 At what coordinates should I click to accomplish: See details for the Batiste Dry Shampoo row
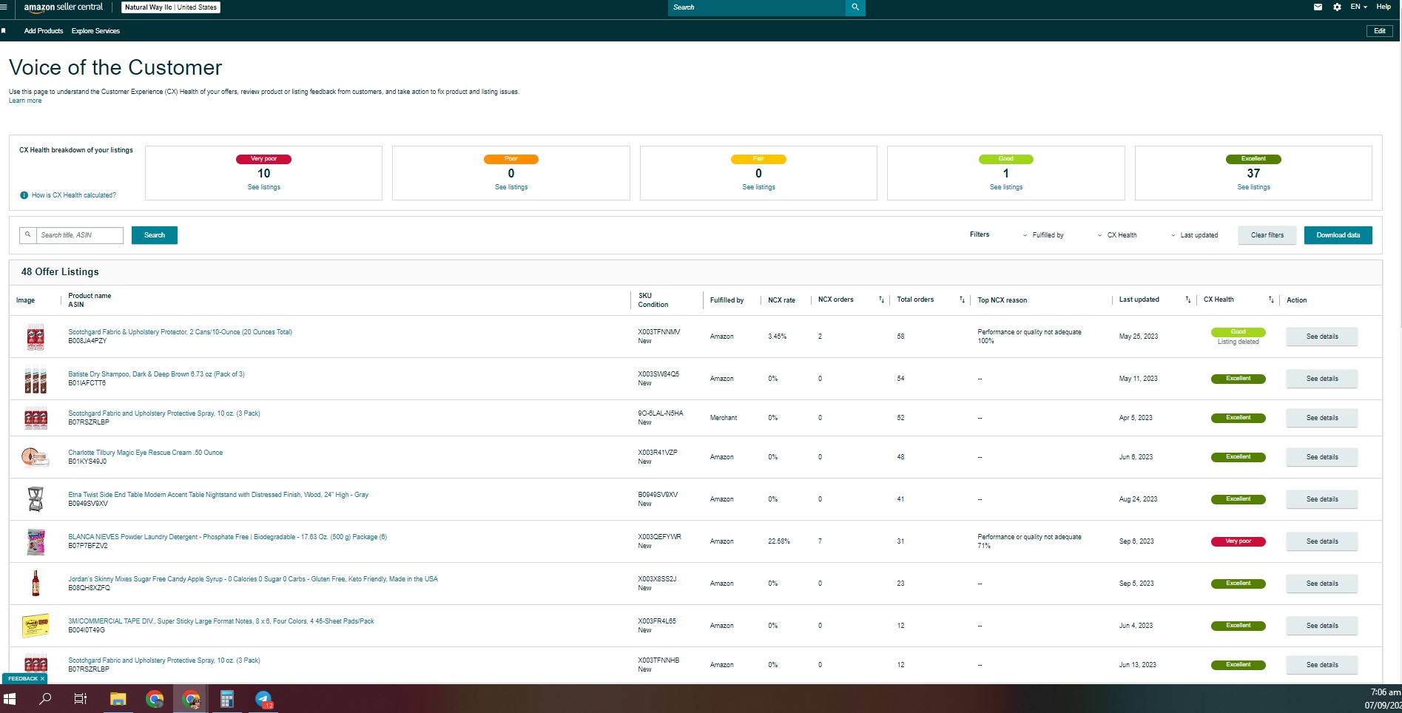point(1322,379)
